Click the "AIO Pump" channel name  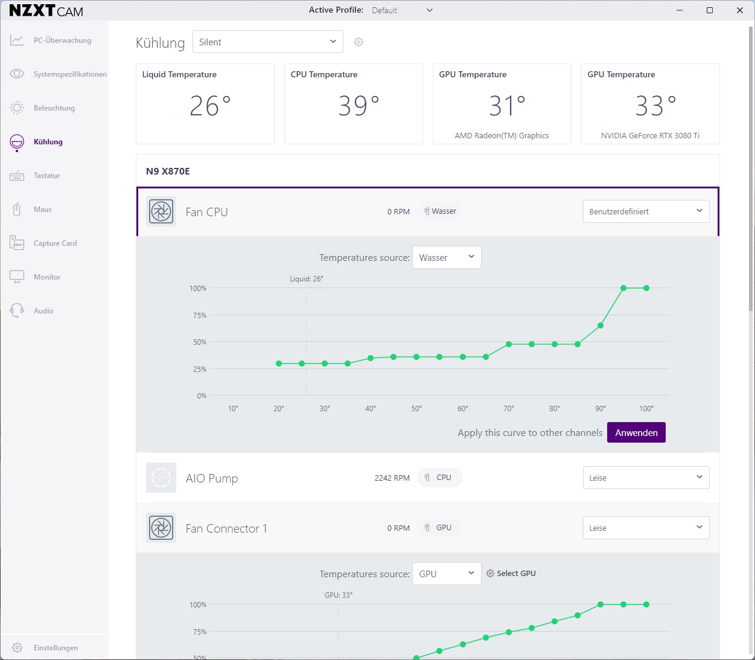tap(212, 478)
